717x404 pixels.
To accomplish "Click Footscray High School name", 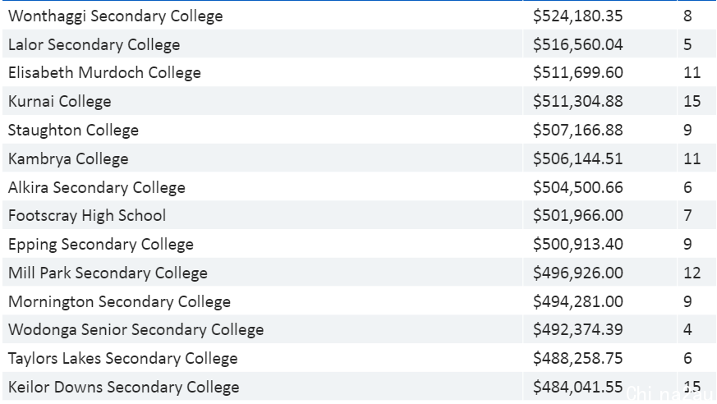I will coord(87,215).
